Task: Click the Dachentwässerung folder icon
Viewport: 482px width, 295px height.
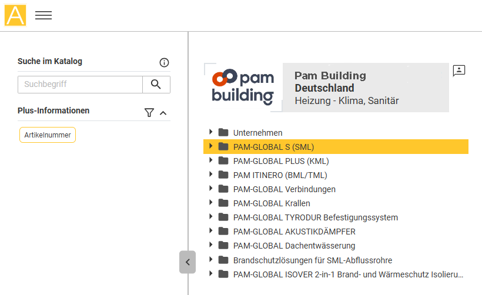Action: click(223, 246)
